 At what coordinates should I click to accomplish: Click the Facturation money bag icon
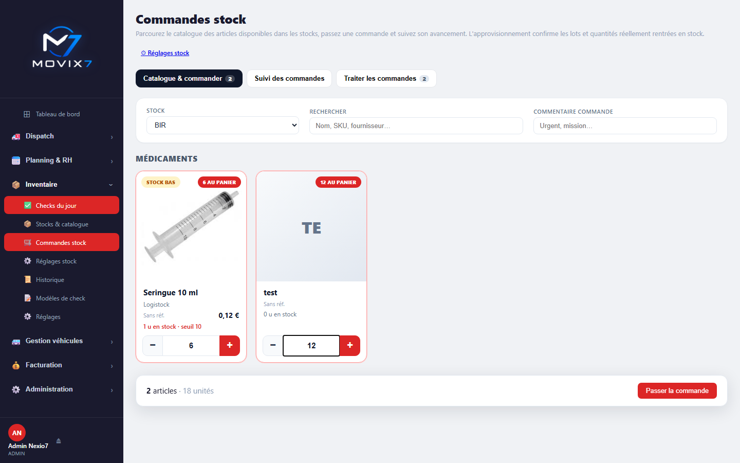coord(16,365)
